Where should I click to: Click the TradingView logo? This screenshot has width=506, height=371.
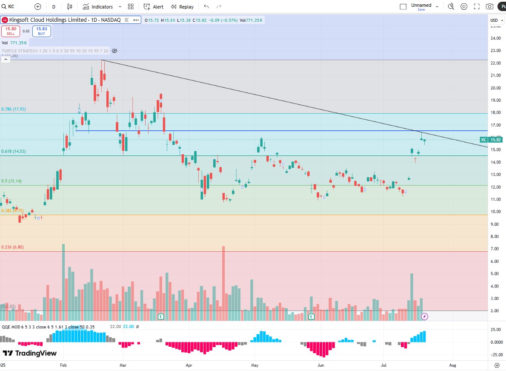coord(30,353)
